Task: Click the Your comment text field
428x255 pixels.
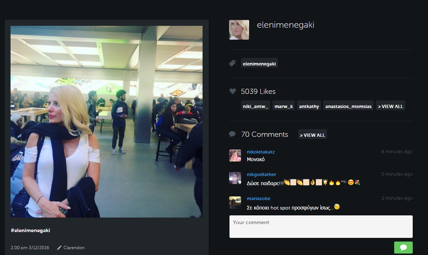Action: (321, 227)
